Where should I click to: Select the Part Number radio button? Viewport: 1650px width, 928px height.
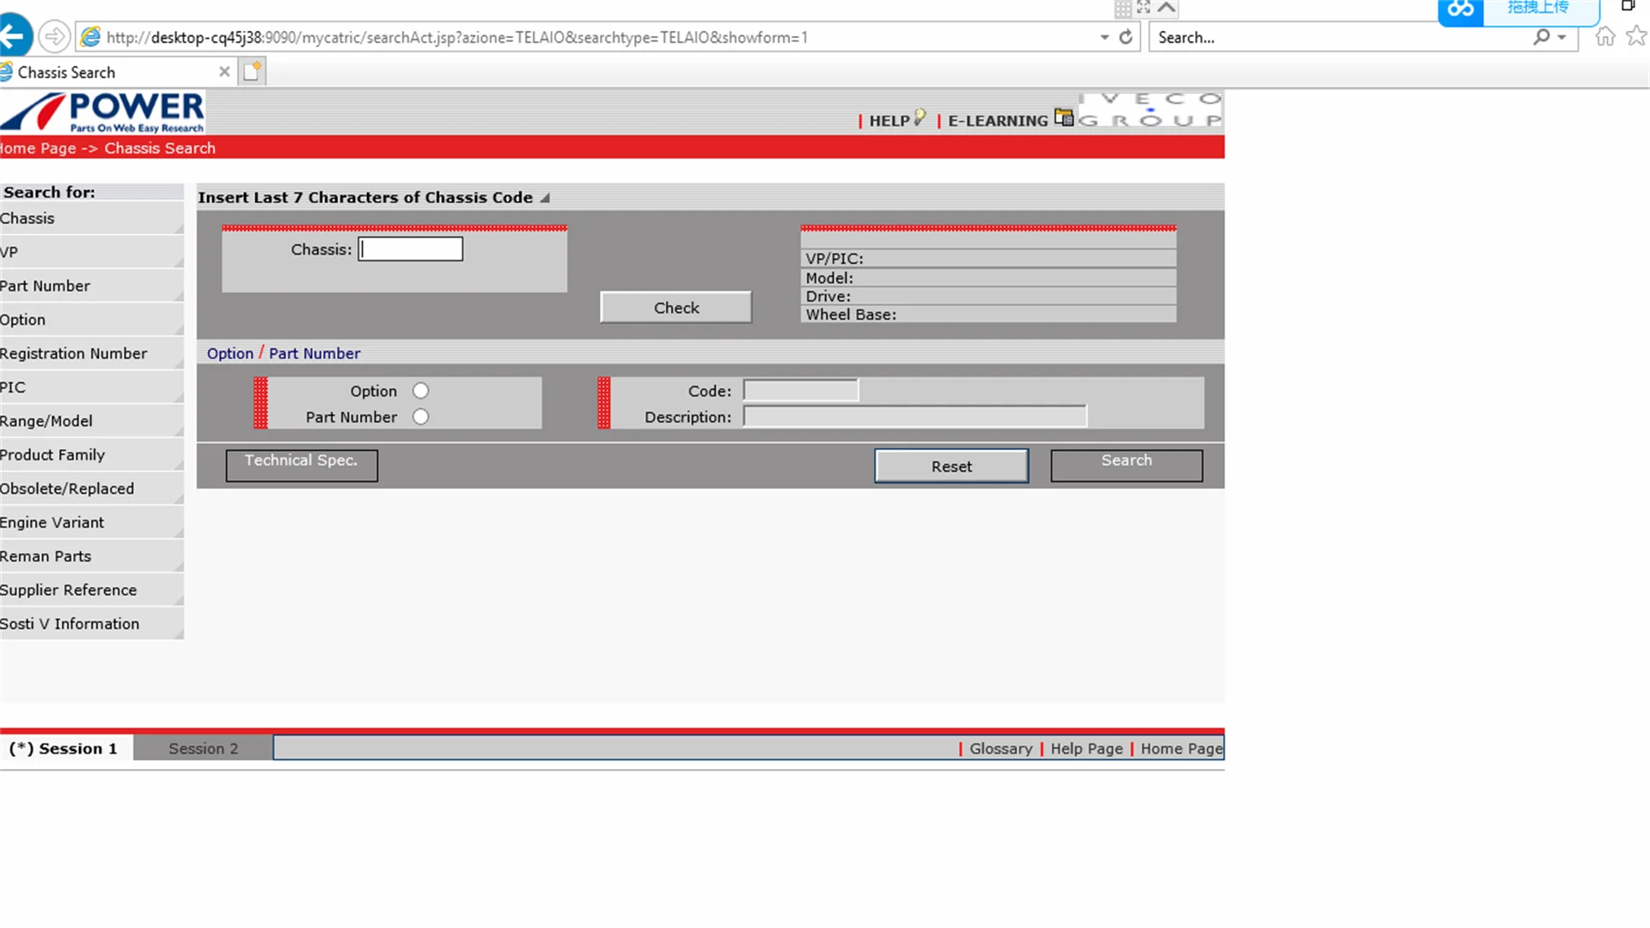(420, 417)
